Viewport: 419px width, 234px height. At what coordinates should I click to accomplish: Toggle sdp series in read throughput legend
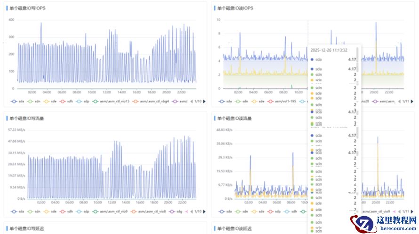coord(274,211)
